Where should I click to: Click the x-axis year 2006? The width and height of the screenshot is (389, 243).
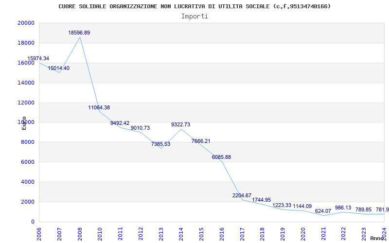(39, 234)
